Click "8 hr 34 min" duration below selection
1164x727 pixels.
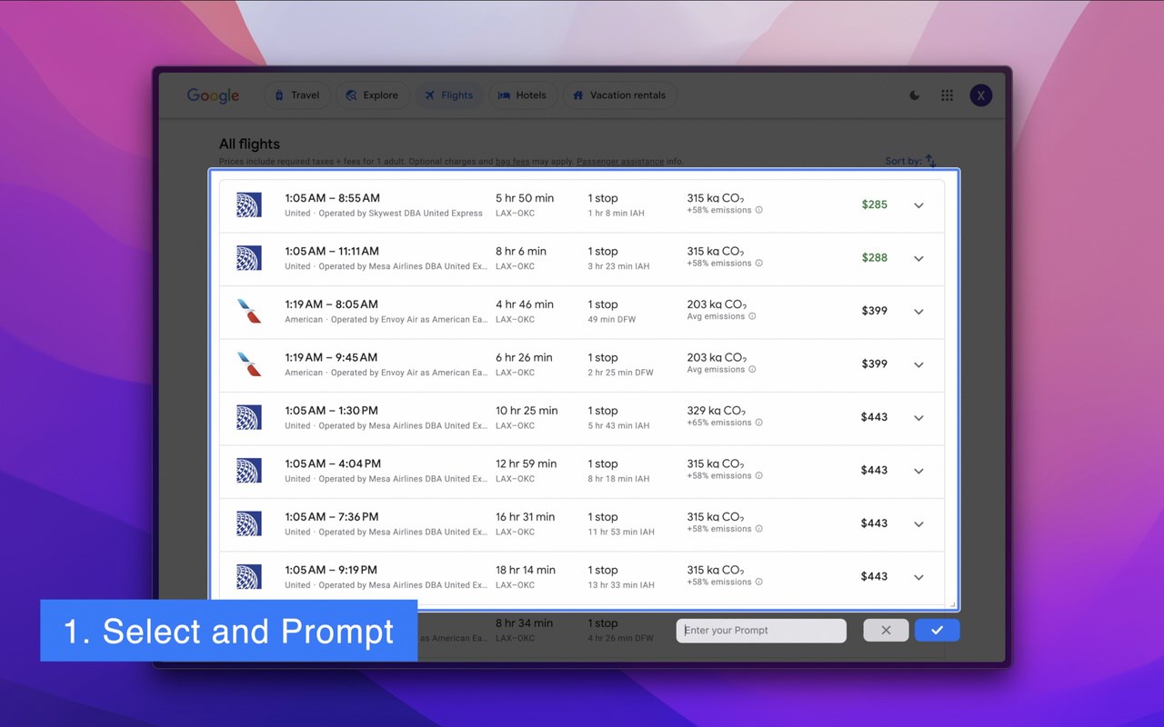tap(525, 623)
